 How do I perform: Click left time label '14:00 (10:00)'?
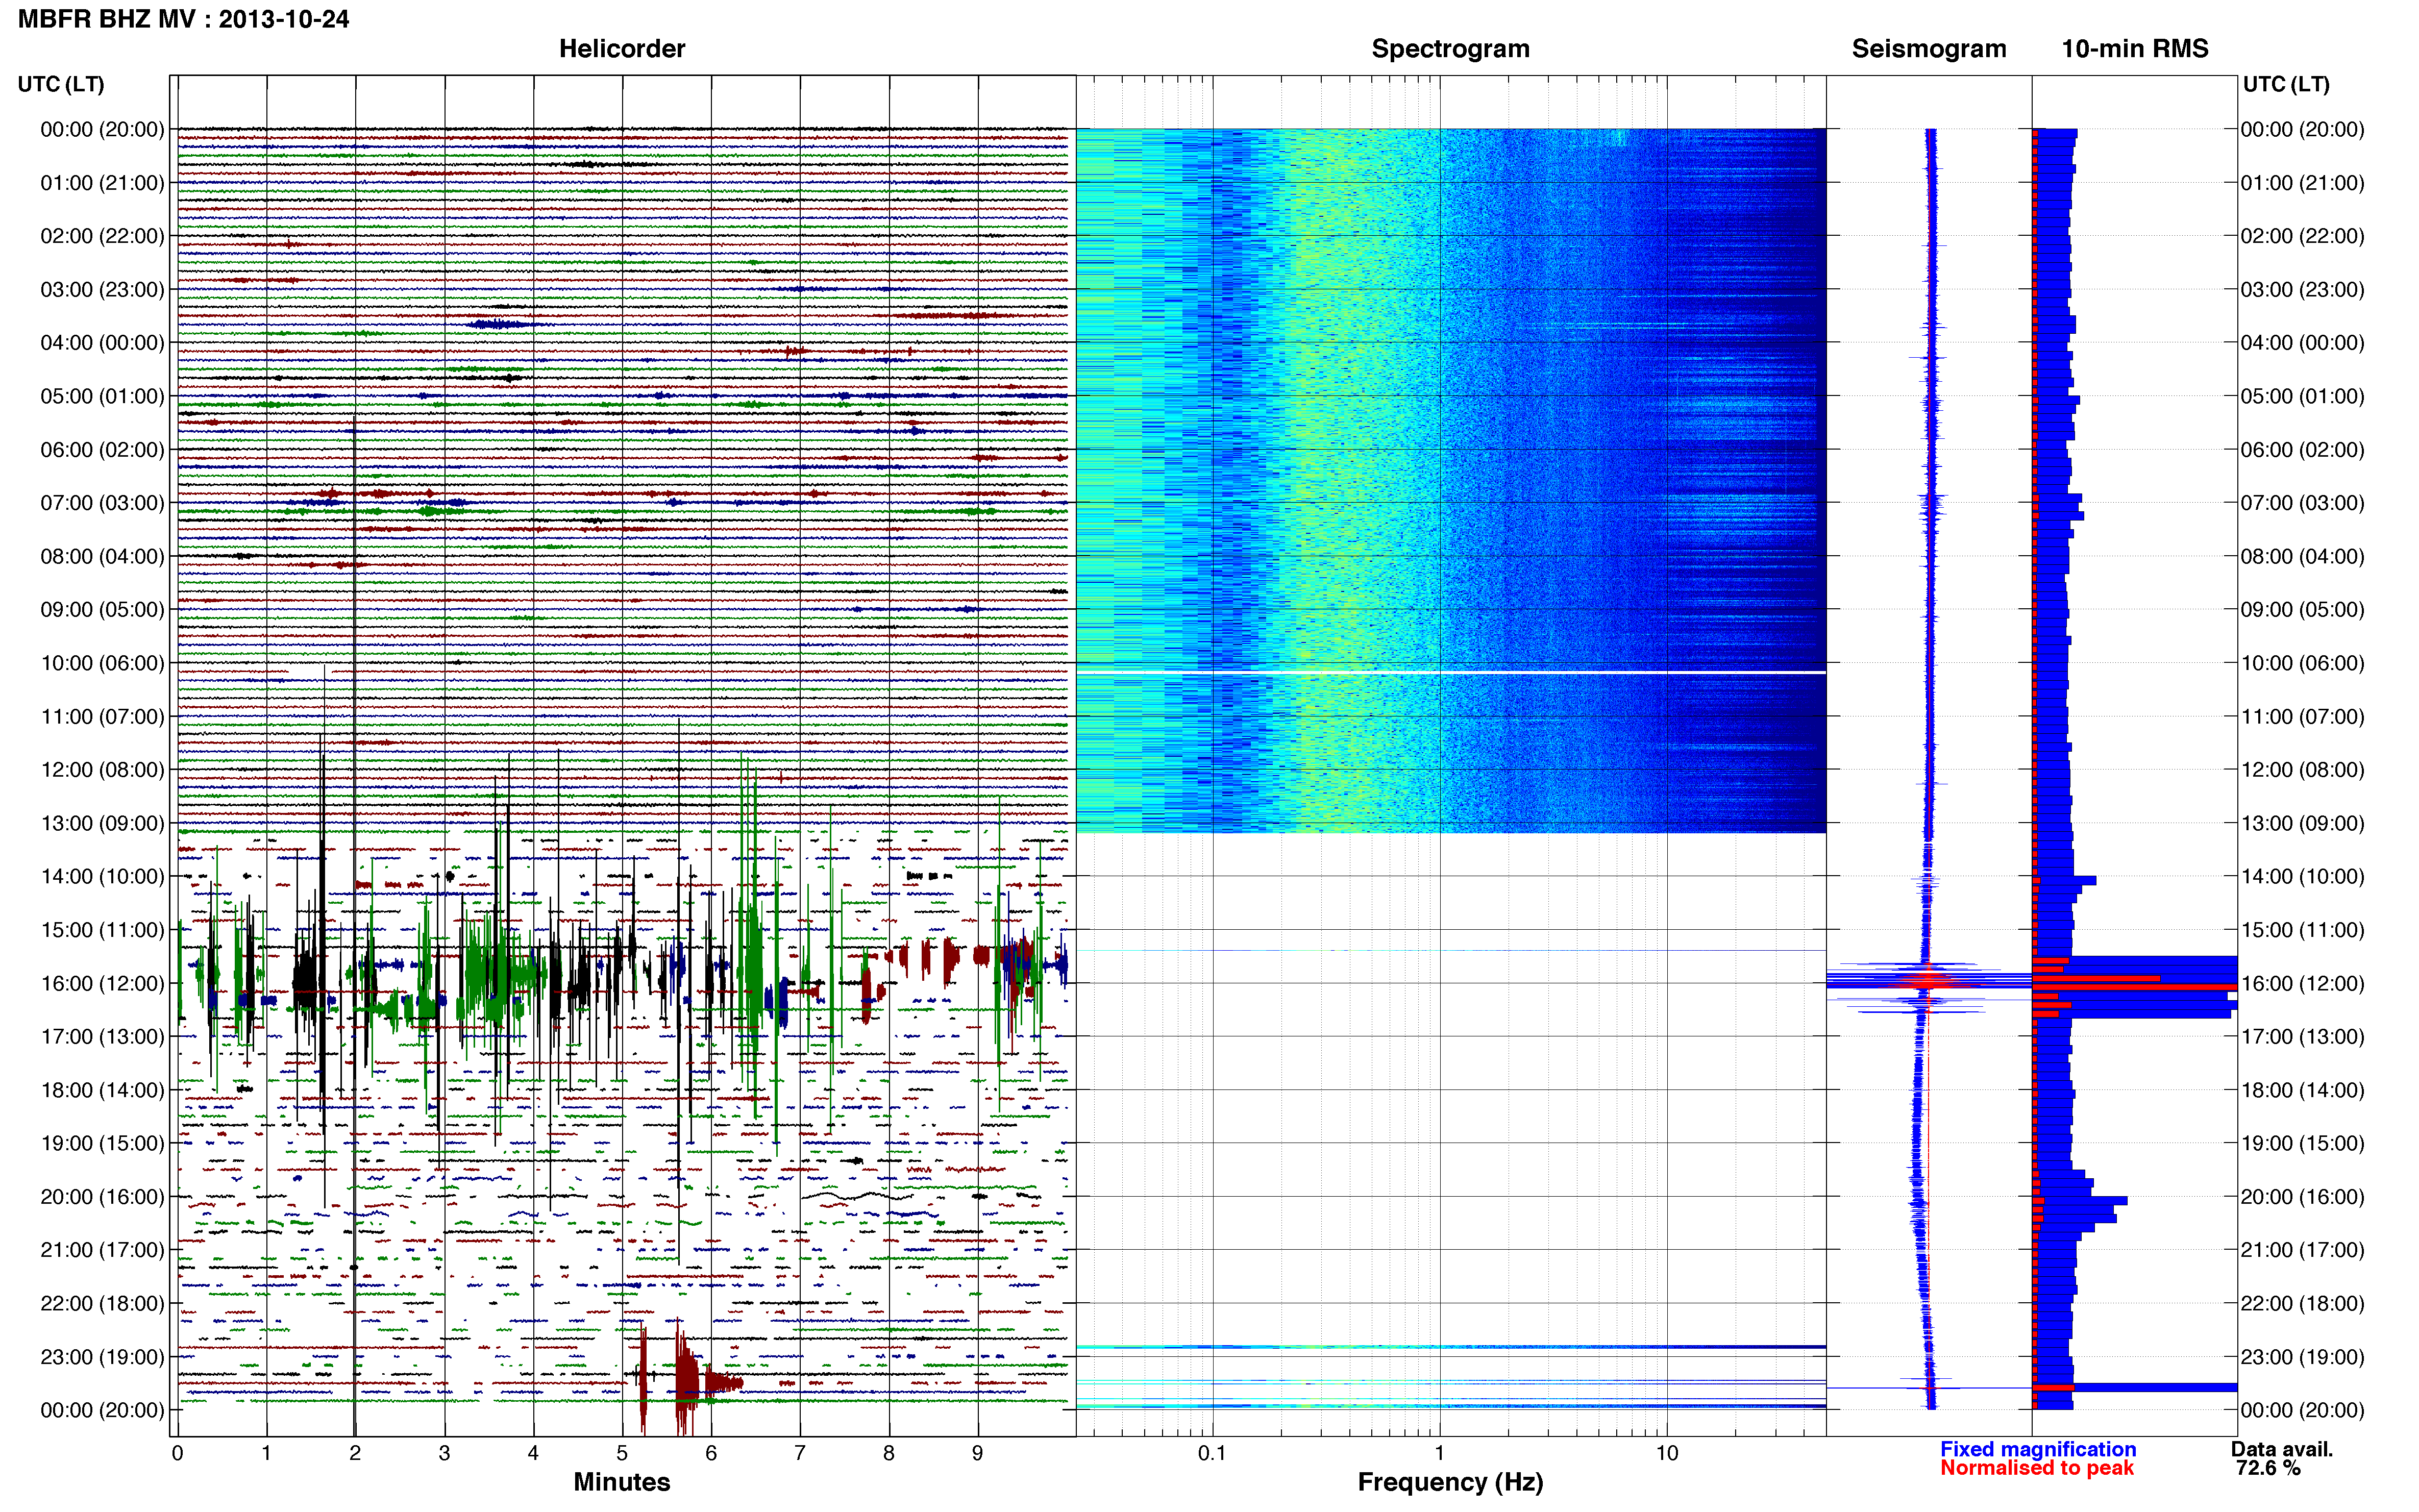[102, 876]
